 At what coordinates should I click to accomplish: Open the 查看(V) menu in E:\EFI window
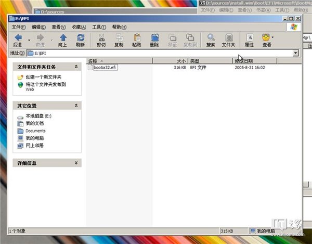click(59, 27)
